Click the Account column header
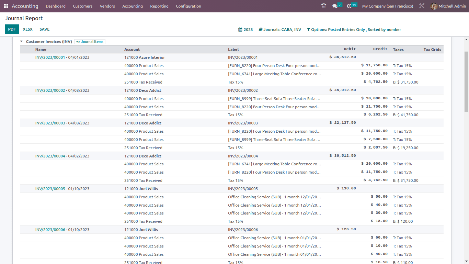 [132, 49]
